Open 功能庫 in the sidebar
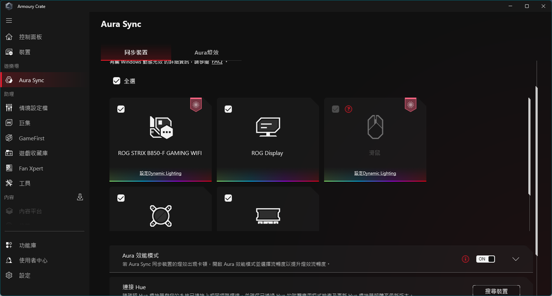 (x=28, y=245)
